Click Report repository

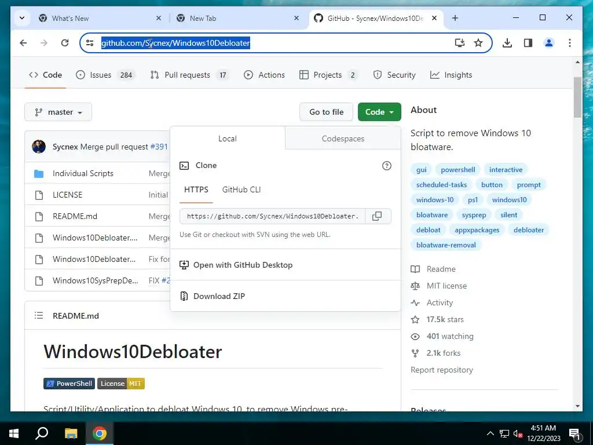[x=442, y=370]
